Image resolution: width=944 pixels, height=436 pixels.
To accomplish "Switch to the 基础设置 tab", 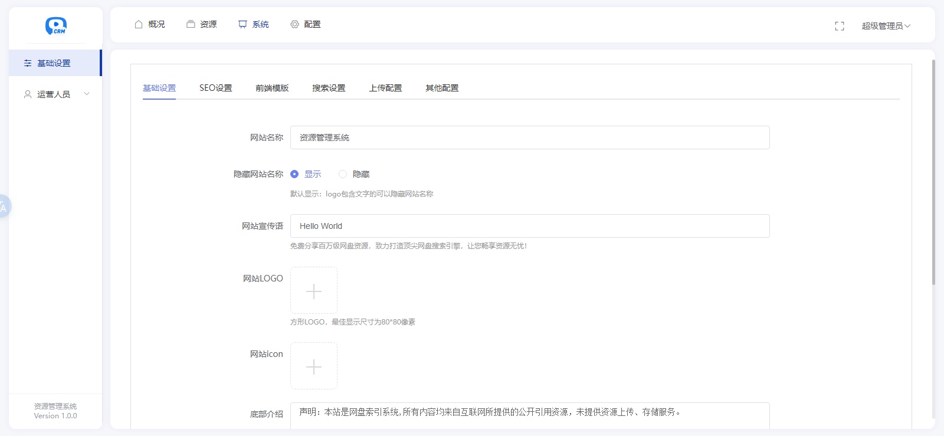I will (x=159, y=88).
